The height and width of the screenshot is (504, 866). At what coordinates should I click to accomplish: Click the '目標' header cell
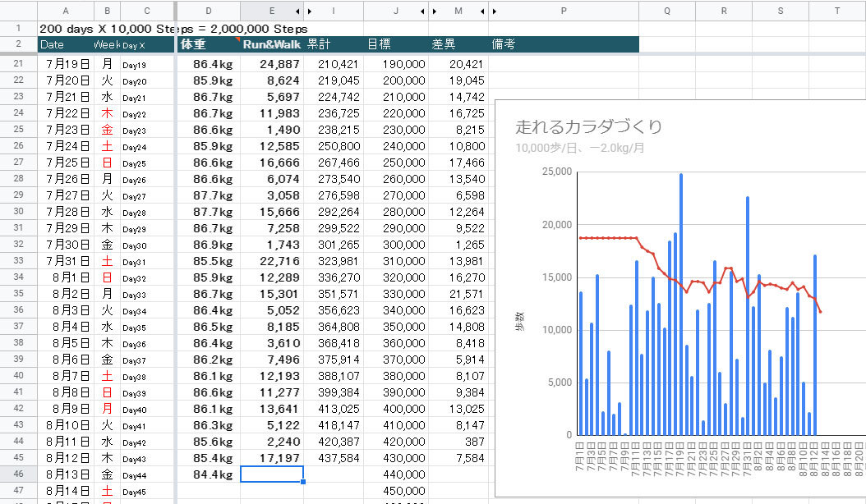tap(396, 44)
